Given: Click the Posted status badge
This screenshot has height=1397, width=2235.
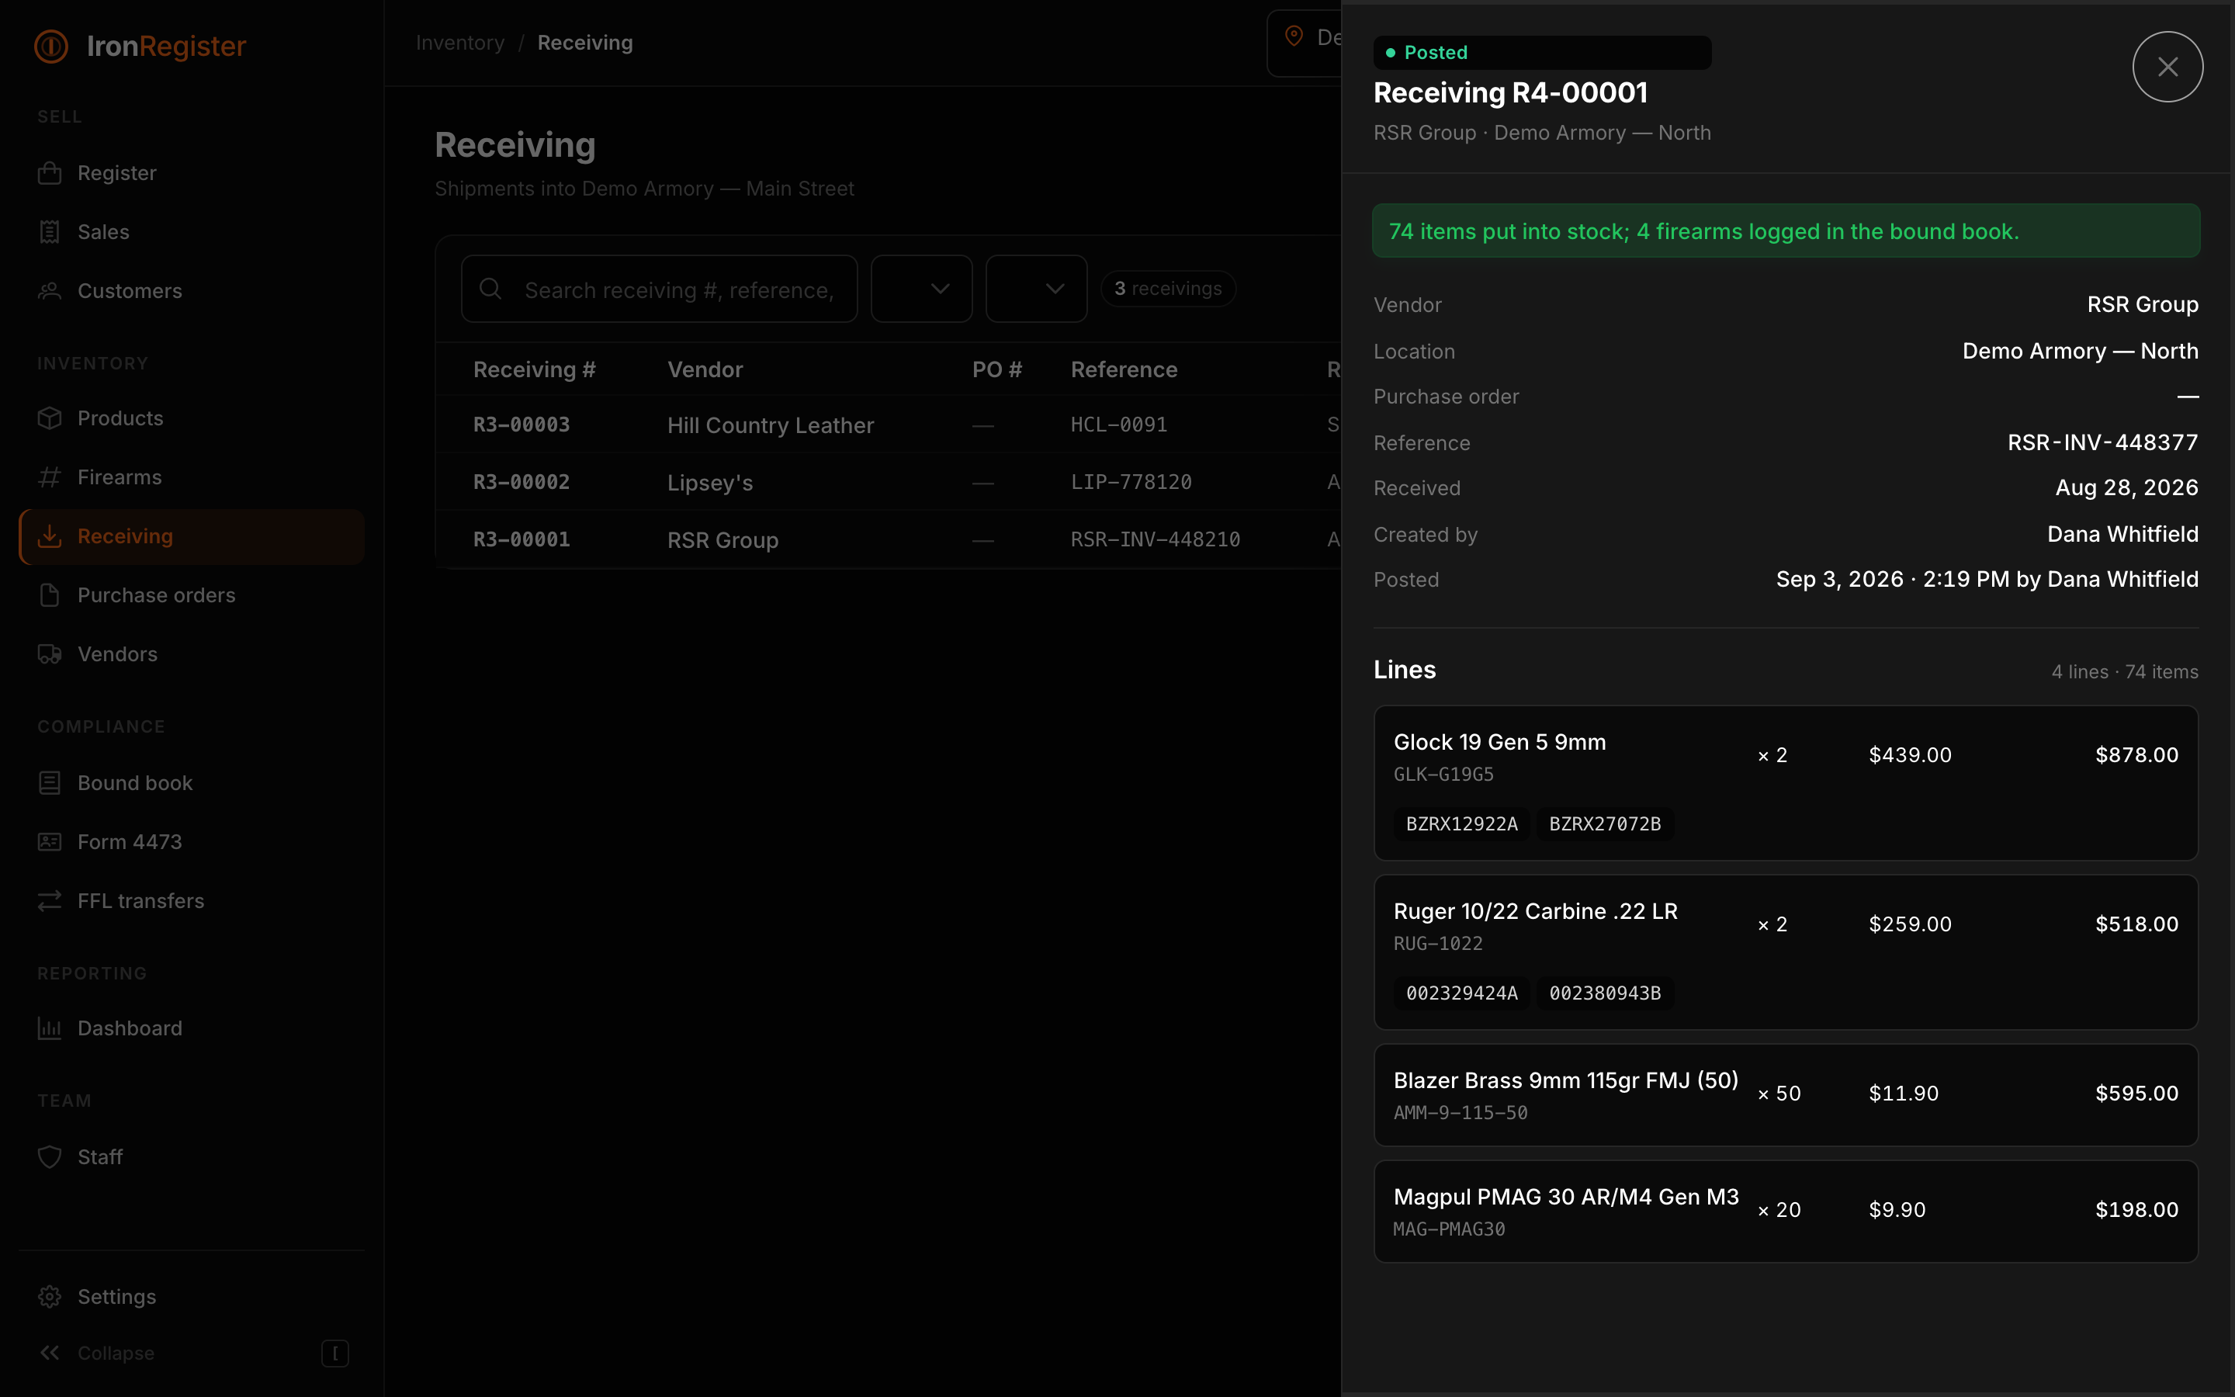Looking at the screenshot, I should tap(1541, 53).
